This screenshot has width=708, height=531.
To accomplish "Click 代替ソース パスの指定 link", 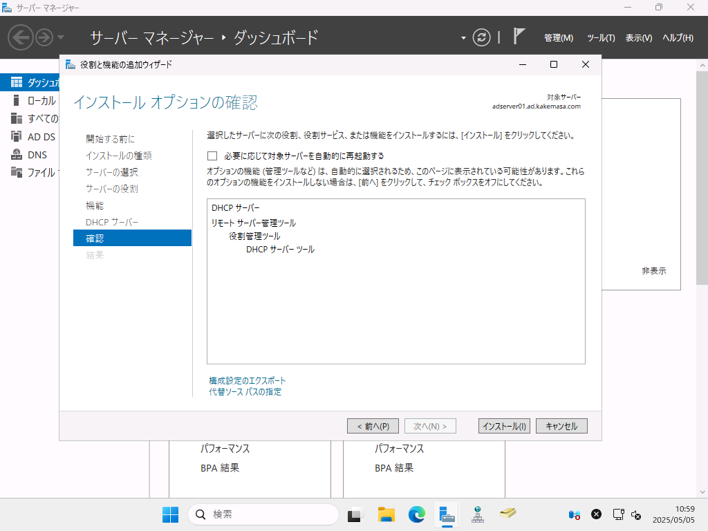I will 245,392.
